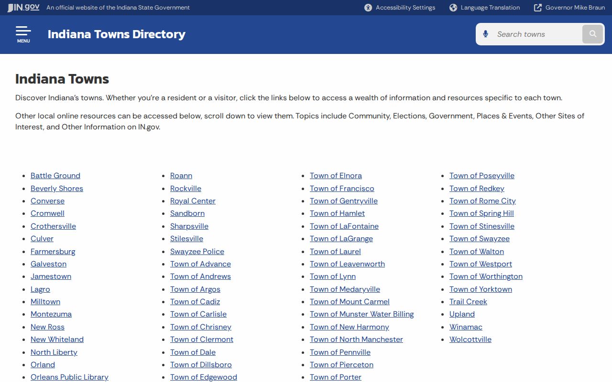
Task: Open the Royal Center link
Action: point(193,201)
